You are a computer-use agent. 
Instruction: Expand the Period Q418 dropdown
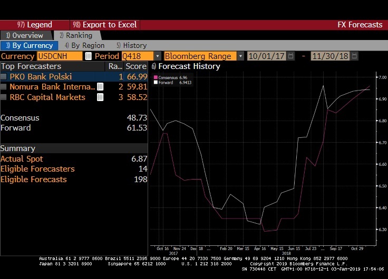pyautogui.click(x=157, y=56)
